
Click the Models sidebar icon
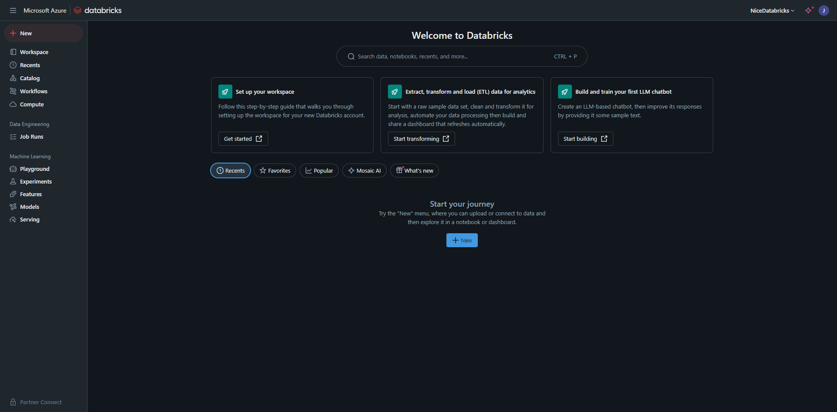[x=13, y=207]
